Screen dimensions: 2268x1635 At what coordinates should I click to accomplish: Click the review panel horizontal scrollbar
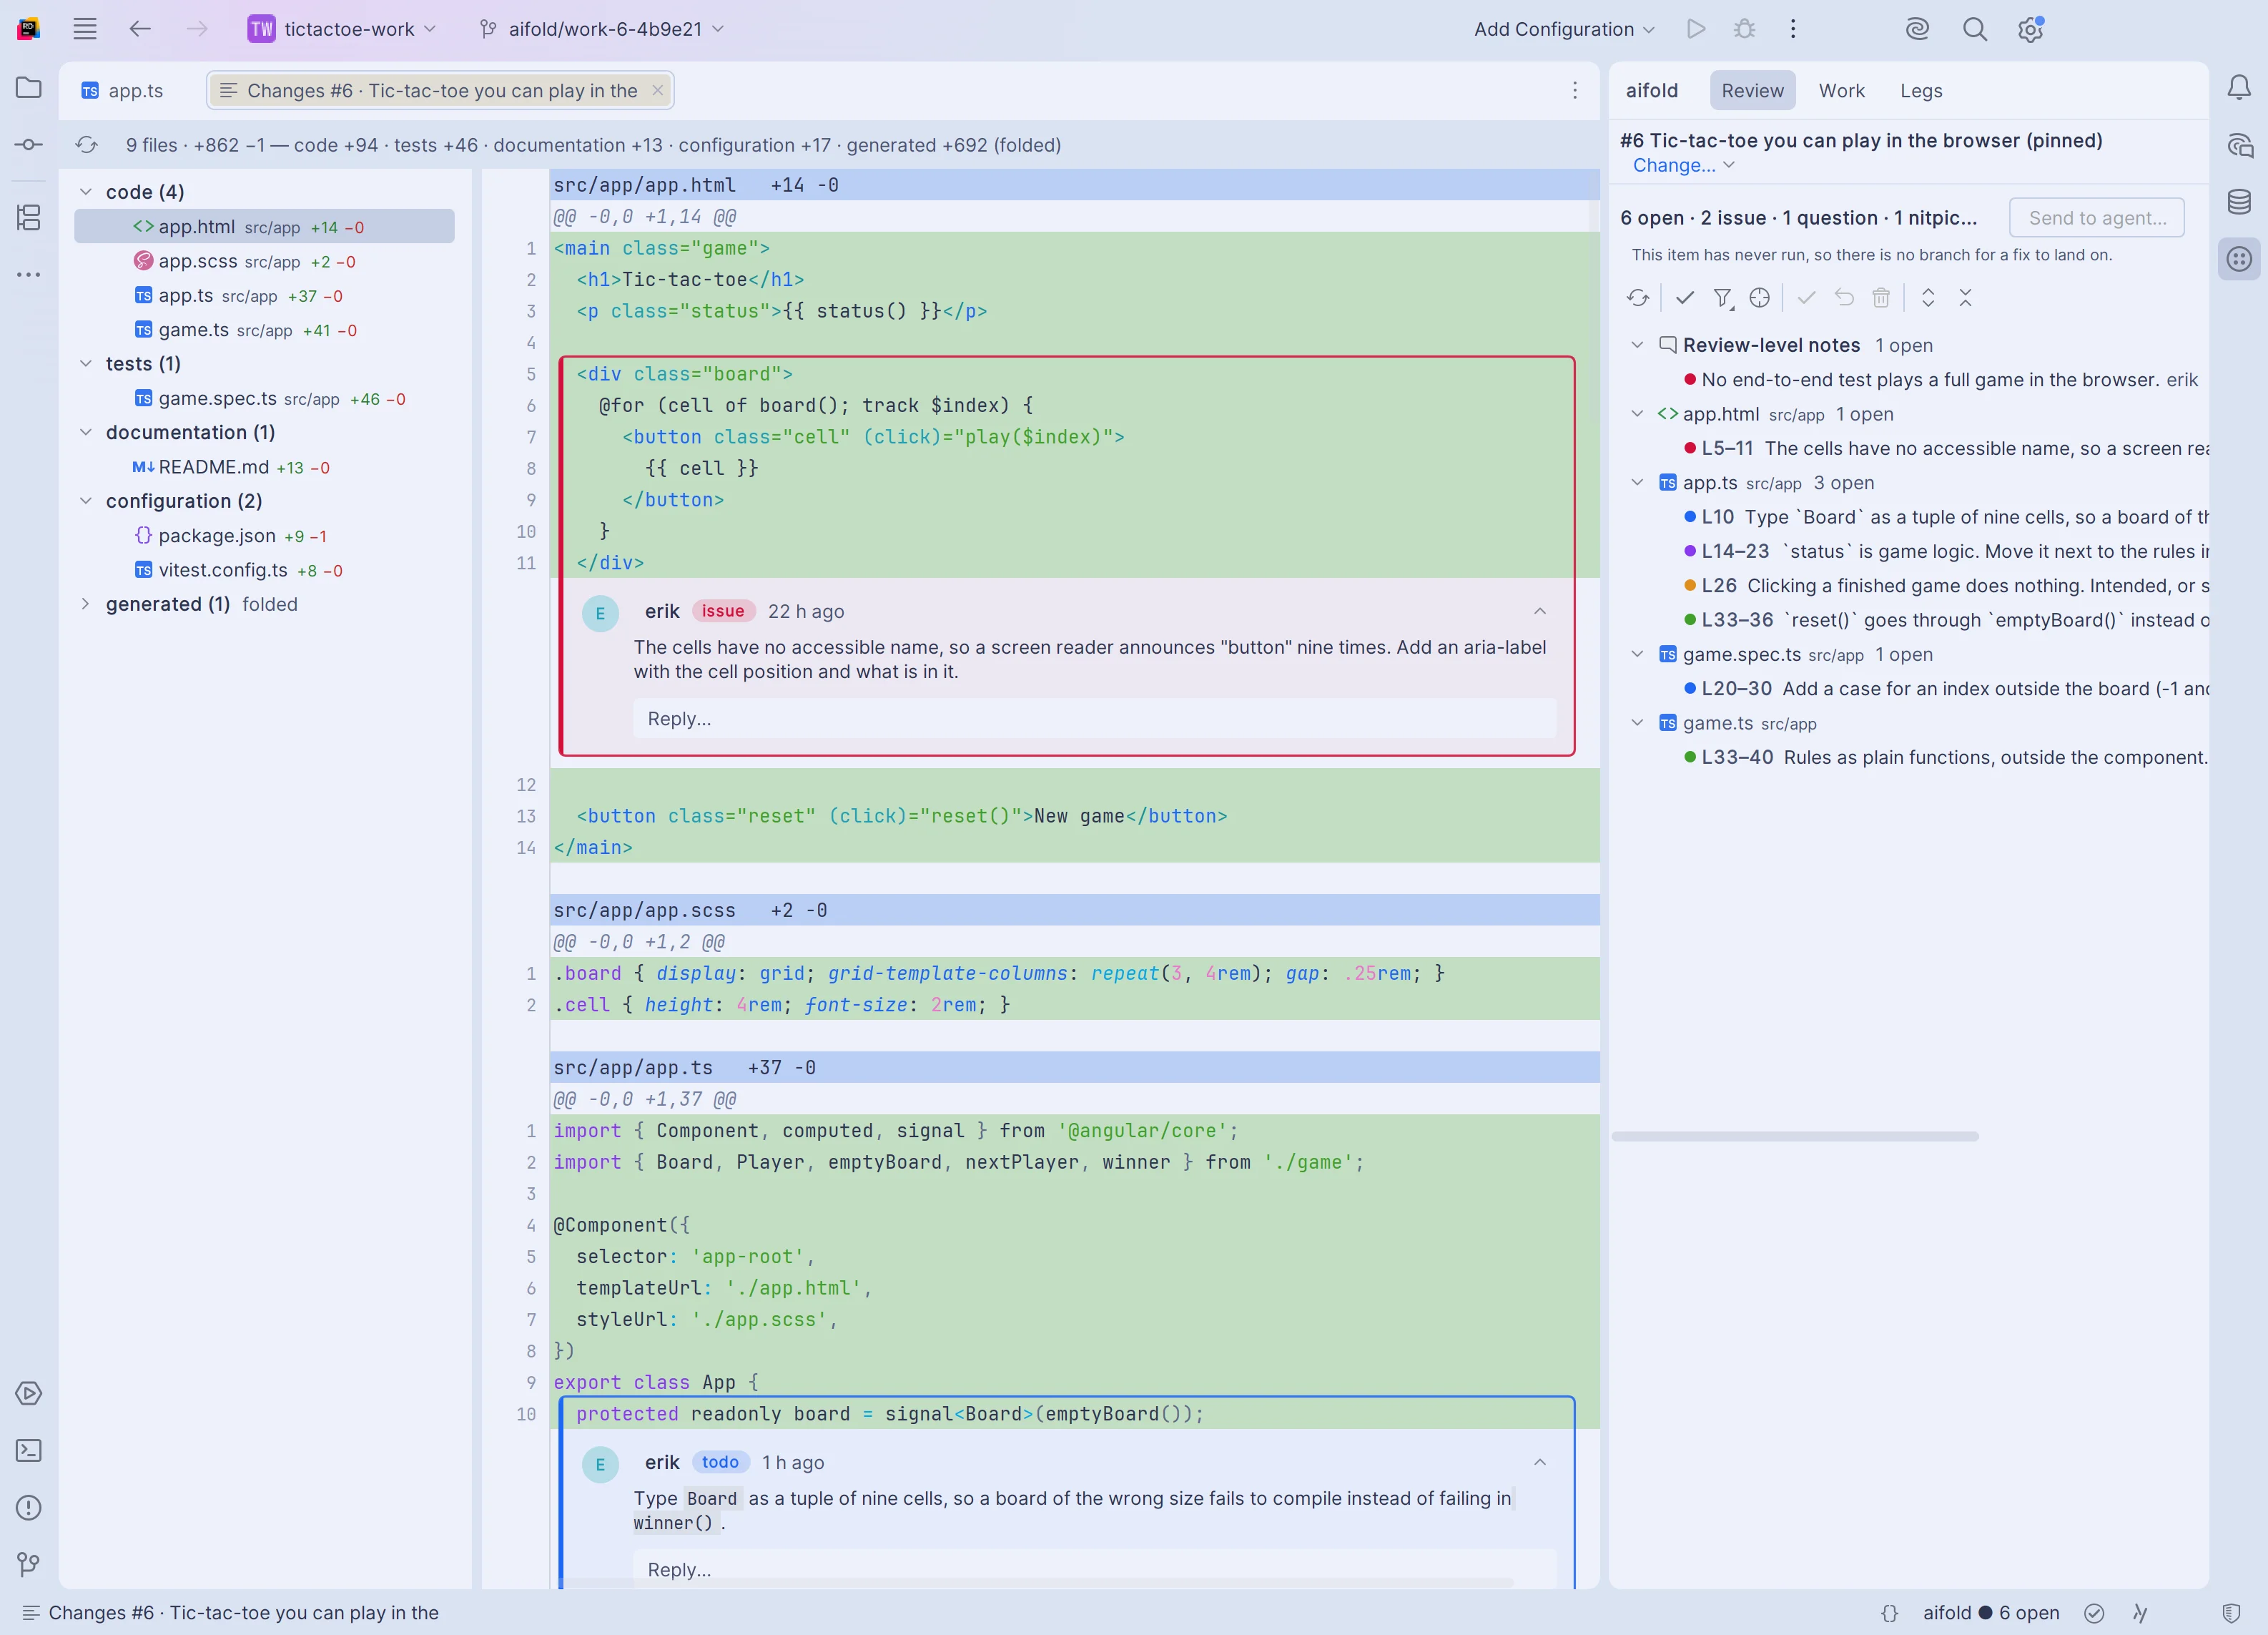point(1794,1136)
